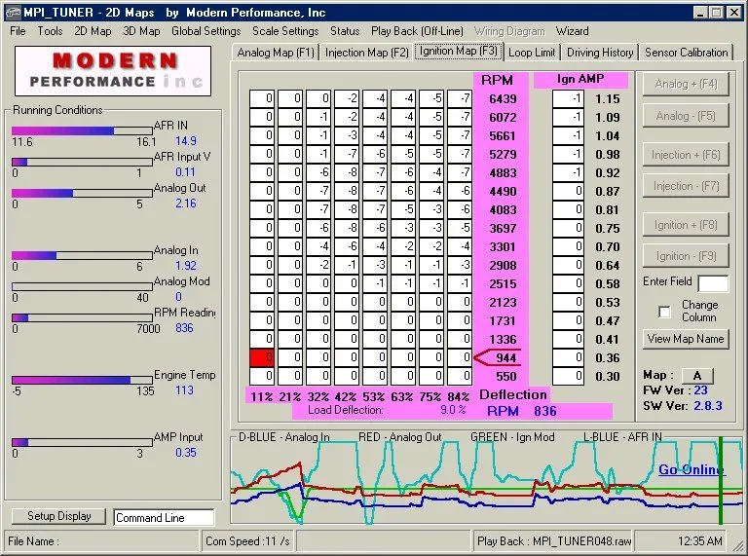Screen dimensions: 748x556
Task: Click the Setup Display button
Action: pos(59,516)
